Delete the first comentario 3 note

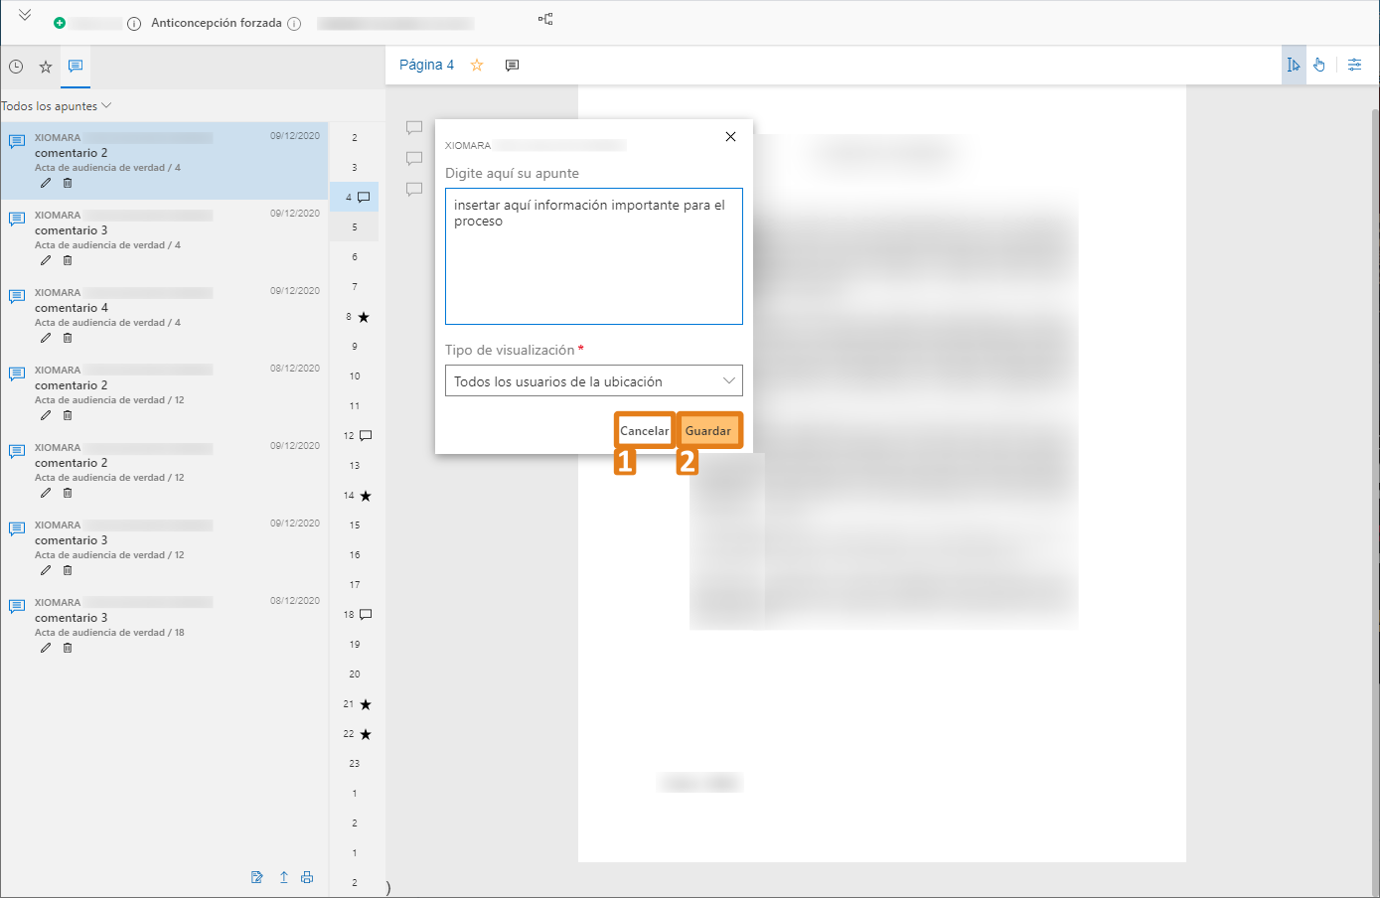(x=68, y=261)
